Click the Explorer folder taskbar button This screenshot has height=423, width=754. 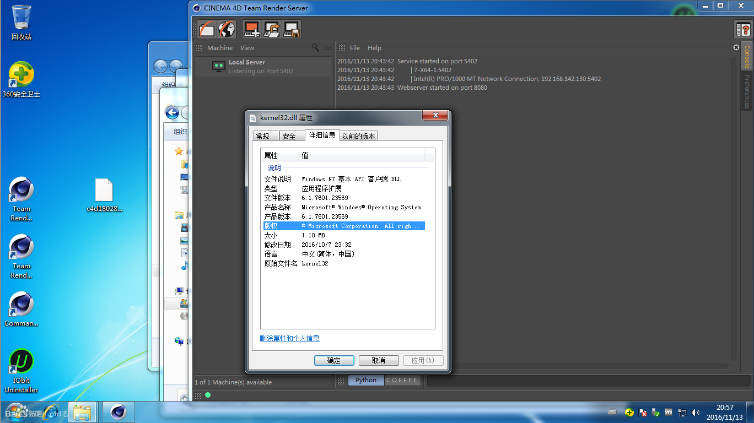tap(83, 411)
